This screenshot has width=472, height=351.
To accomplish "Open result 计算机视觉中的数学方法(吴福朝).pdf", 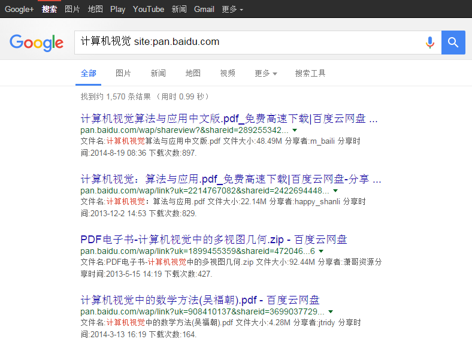I will click(x=200, y=300).
